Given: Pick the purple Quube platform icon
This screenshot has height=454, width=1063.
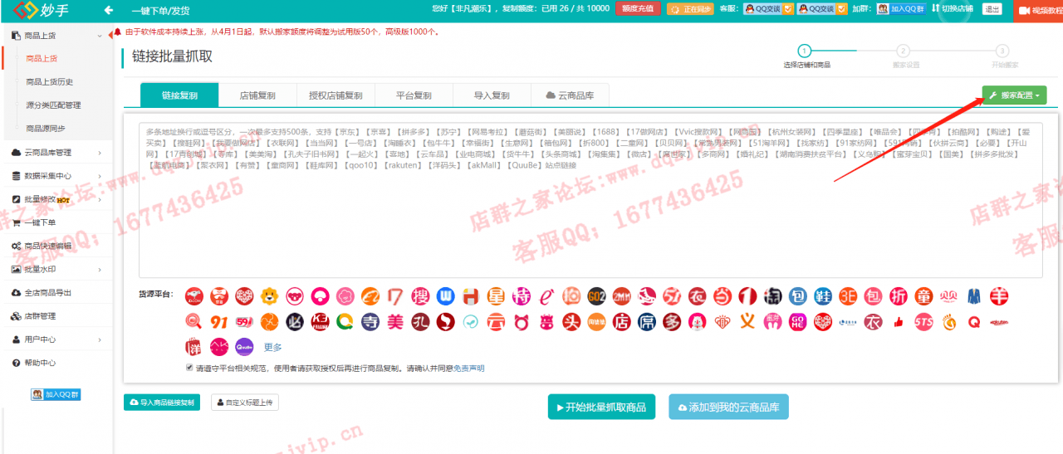Looking at the screenshot, I should 244,347.
